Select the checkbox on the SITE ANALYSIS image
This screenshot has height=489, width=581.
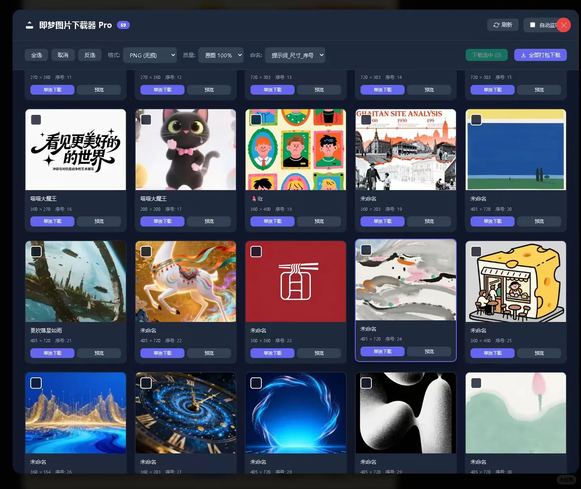366,120
